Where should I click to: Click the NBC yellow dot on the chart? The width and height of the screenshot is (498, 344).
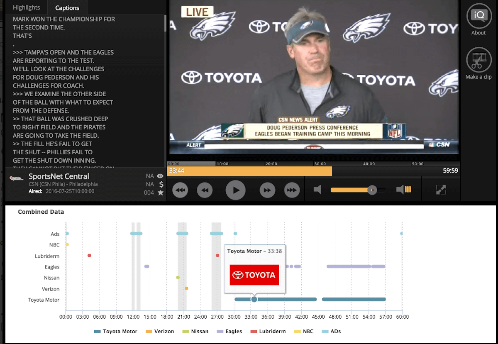[x=67, y=245]
